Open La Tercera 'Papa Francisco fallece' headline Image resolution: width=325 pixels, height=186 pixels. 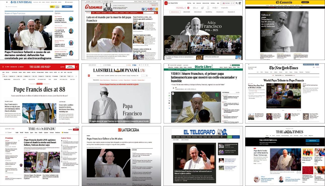click(x=104, y=139)
